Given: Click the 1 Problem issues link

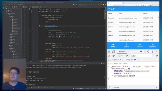Looking at the screenshot, I should click(x=131, y=60).
